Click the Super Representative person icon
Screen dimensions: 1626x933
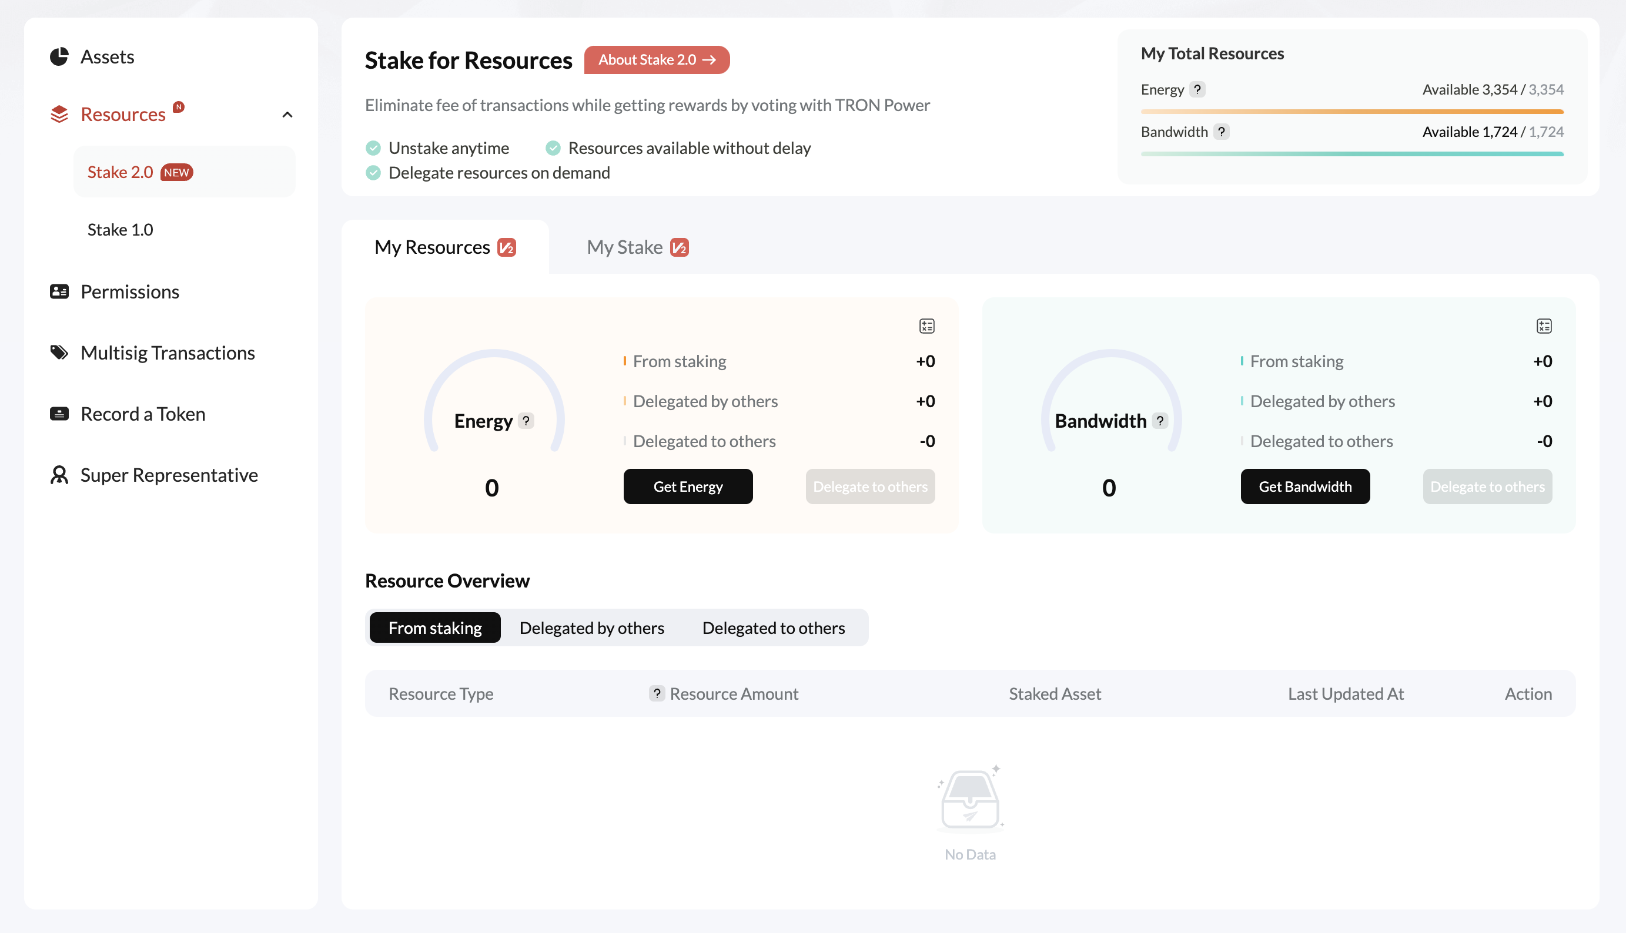click(59, 475)
